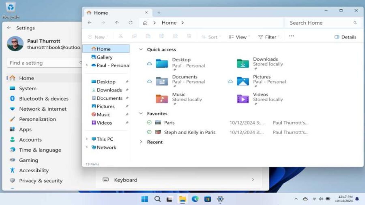365x205 pixels.
Task: Open Personalization in Settings sidebar
Action: (37, 119)
